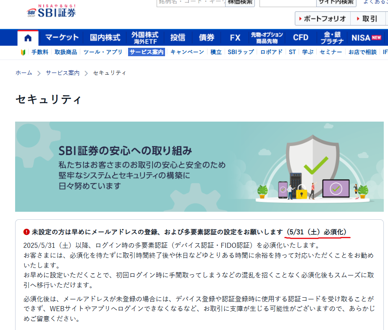Screen dimensions: 388x330
Task: Open the ポートフォリオ button
Action: tap(322, 18)
